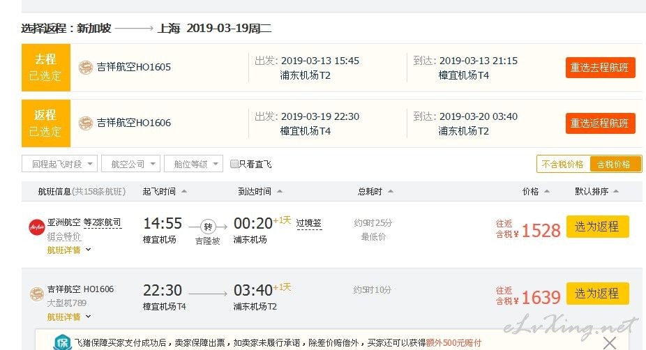Switch to 不含税价格 price toggle
The height and width of the screenshot is (350, 646).
click(x=563, y=165)
